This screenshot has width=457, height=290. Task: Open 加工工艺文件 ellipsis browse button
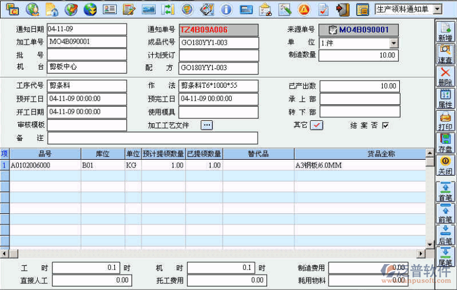pyautogui.click(x=206, y=125)
